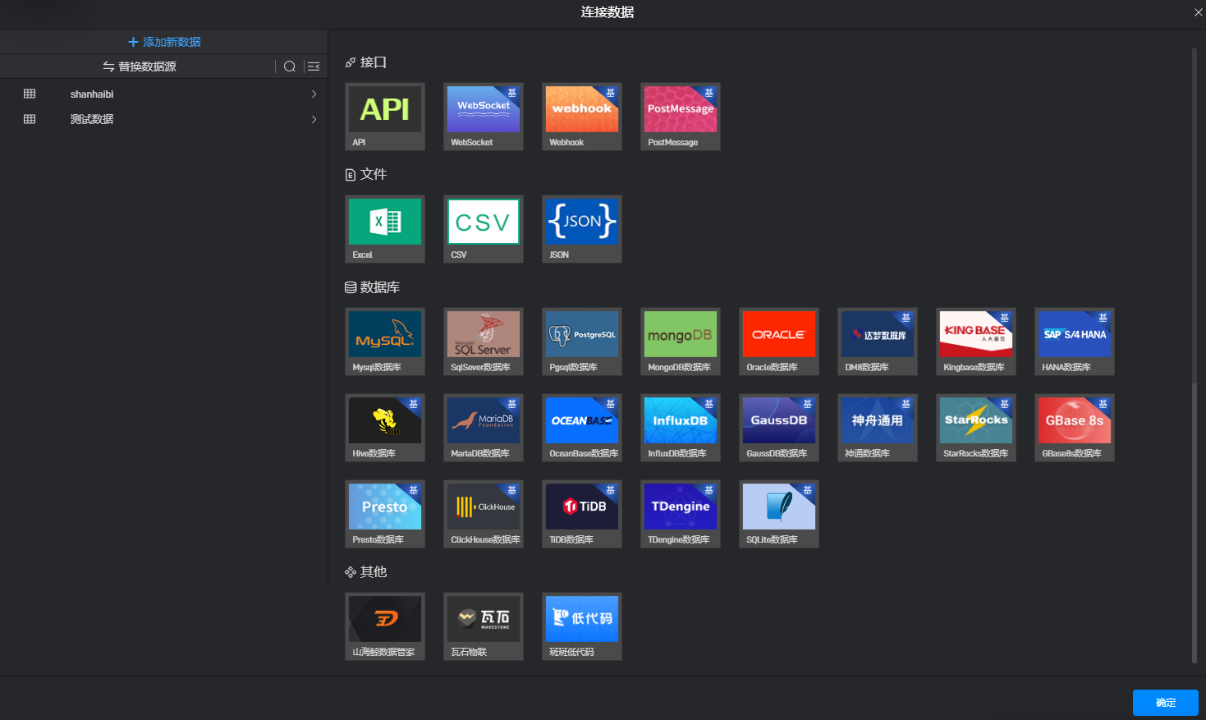1206x720 pixels.
Task: Choose the WebSocket connector tile
Action: (483, 116)
